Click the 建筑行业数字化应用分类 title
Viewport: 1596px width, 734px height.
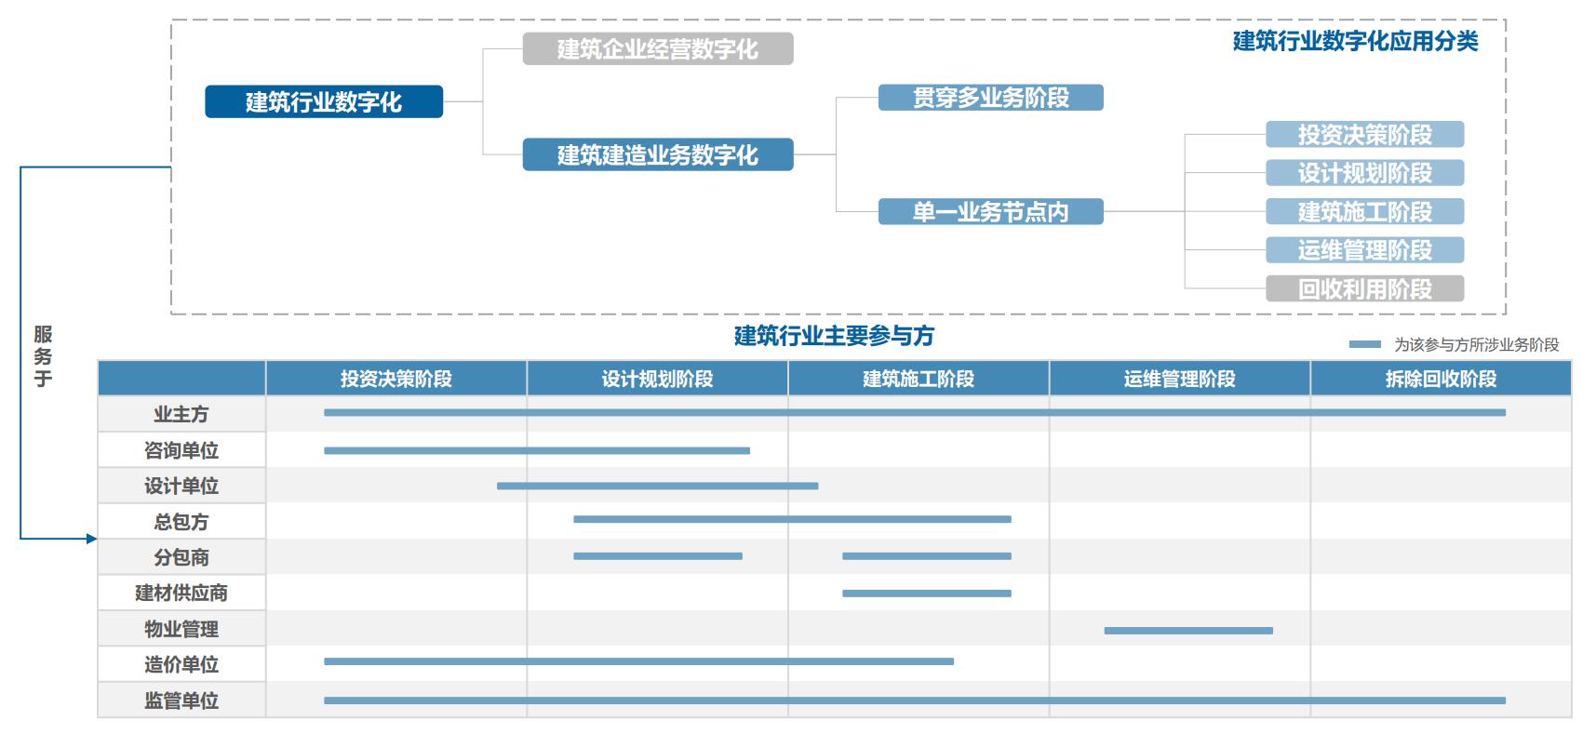click(x=1355, y=41)
